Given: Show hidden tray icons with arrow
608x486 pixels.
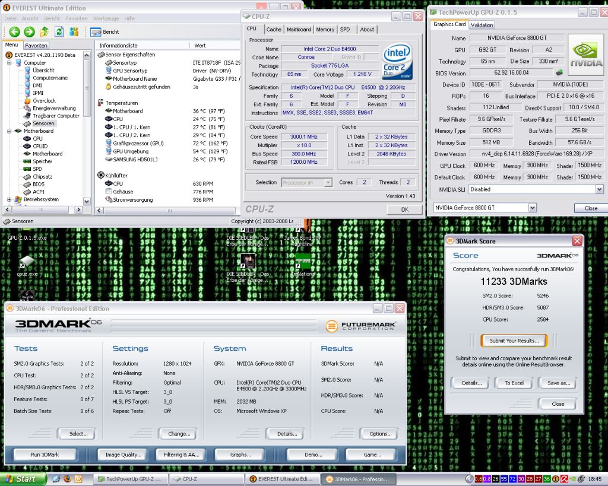Looking at the screenshot, I should (470, 479).
